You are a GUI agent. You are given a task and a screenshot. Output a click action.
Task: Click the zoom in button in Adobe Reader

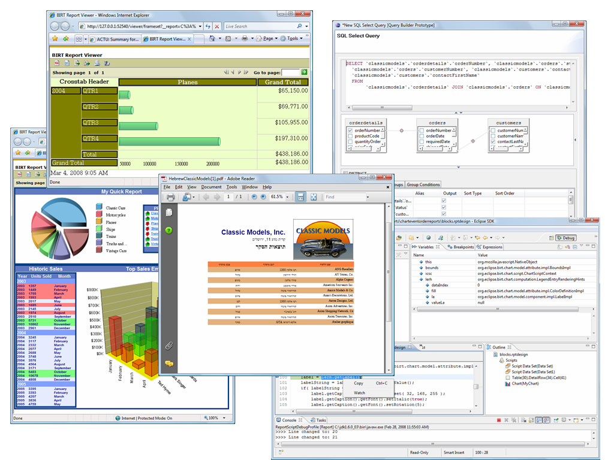(263, 197)
